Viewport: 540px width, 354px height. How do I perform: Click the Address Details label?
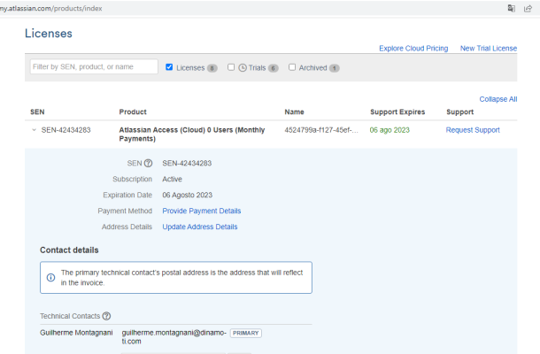127,227
